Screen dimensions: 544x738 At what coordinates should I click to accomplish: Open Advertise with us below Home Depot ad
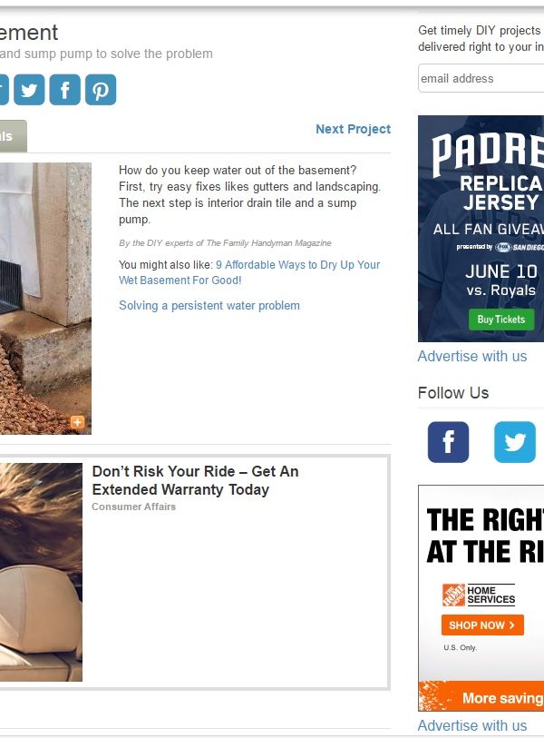tap(472, 725)
